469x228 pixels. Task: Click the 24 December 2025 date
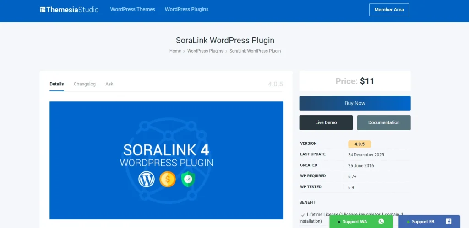[x=366, y=155]
